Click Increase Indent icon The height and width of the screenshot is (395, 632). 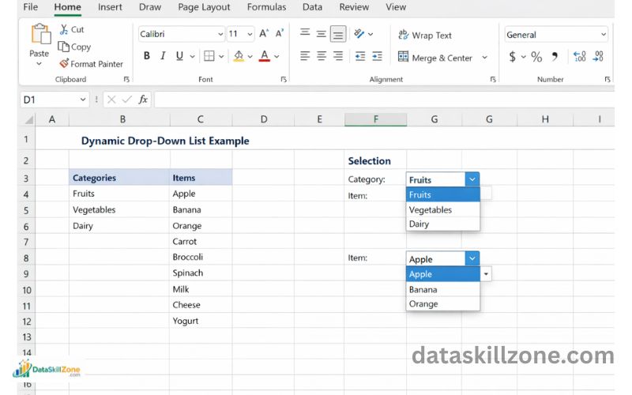[378, 56]
